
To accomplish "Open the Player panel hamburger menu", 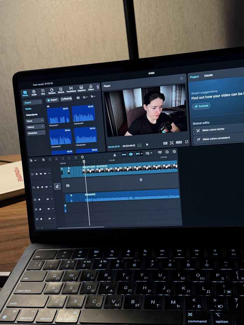I will pyautogui.click(x=181, y=78).
